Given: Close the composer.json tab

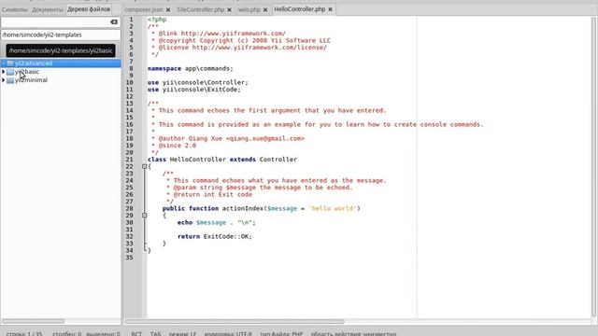Looking at the screenshot, I should click(168, 9).
